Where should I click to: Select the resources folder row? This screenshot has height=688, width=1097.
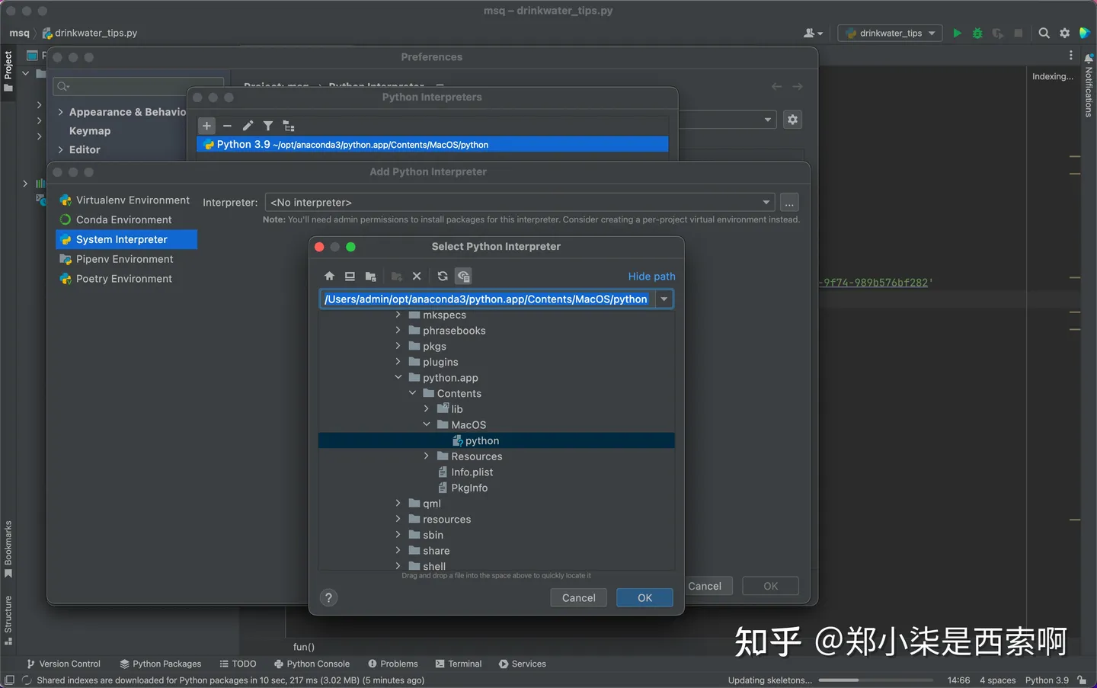(497, 520)
